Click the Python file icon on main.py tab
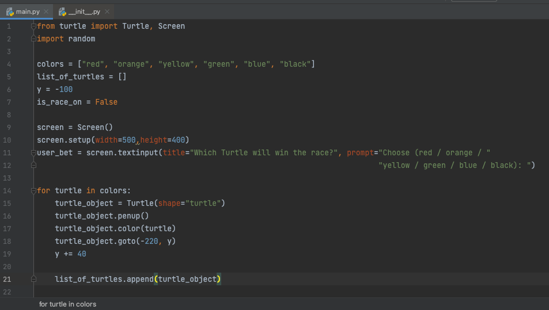Image resolution: width=549 pixels, height=310 pixels. pyautogui.click(x=10, y=12)
